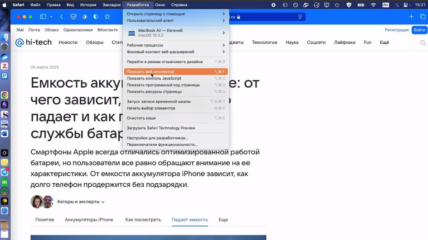Image resolution: width=428 pixels, height=240 pixels.
Task: Switch to Понятие tab
Action: pyautogui.click(x=45, y=220)
